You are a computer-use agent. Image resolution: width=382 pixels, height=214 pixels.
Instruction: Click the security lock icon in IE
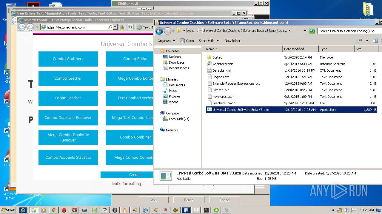tap(122, 27)
